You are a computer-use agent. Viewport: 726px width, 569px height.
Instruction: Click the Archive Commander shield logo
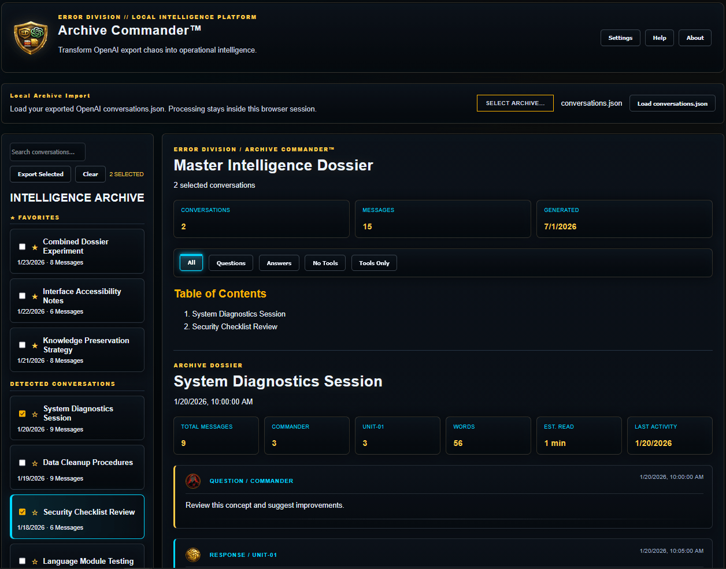31,38
